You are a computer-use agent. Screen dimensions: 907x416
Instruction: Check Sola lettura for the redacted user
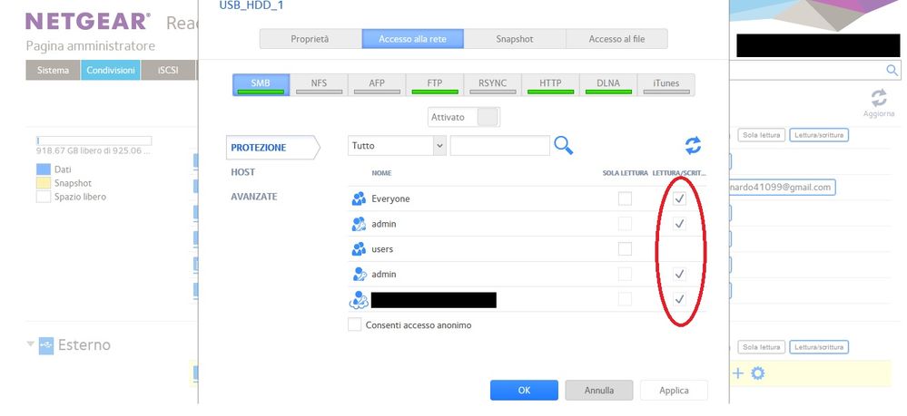[625, 299]
